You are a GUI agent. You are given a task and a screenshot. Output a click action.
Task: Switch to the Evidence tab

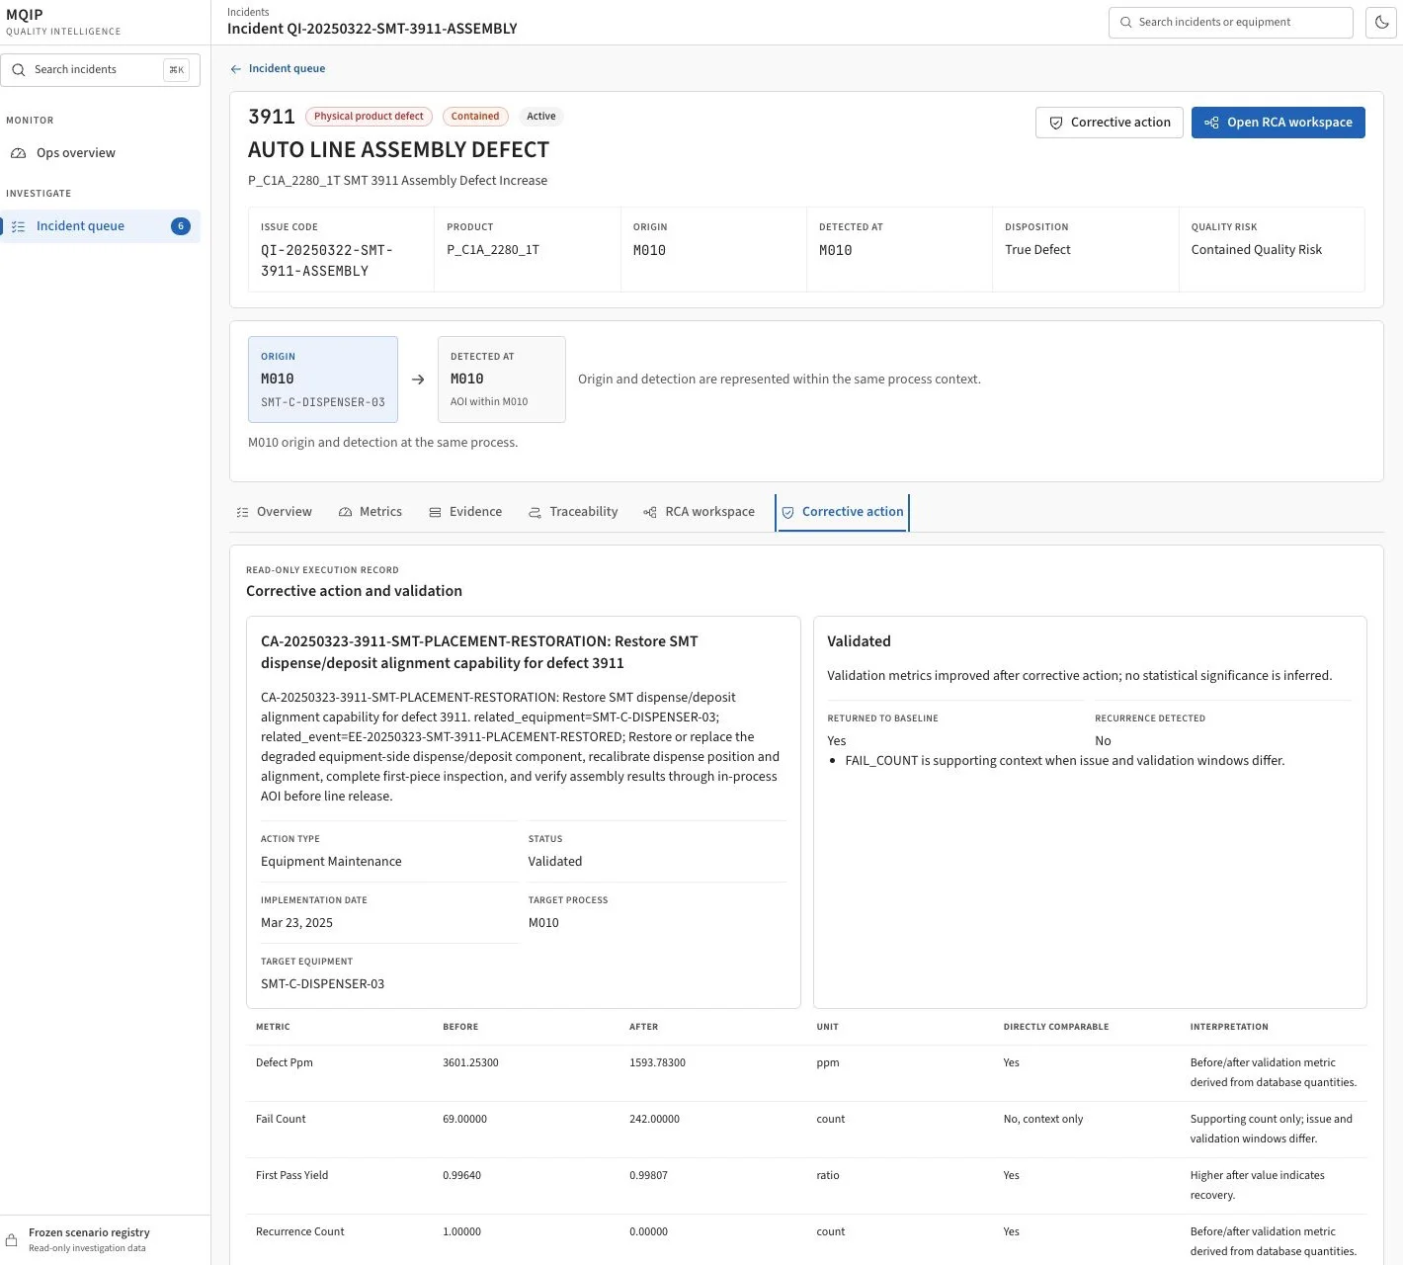(x=464, y=512)
